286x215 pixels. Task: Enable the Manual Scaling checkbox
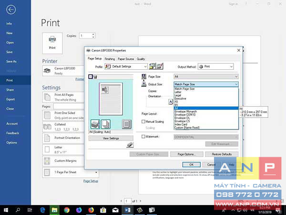point(143,121)
